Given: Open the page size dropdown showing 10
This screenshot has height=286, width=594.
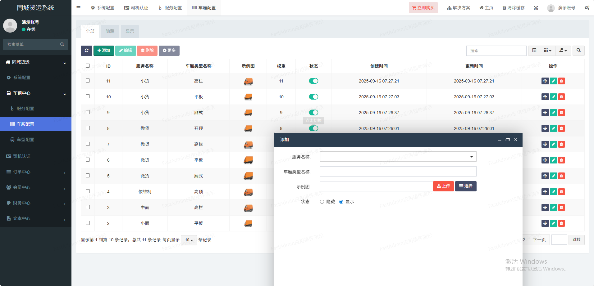Looking at the screenshot, I should [x=189, y=240].
